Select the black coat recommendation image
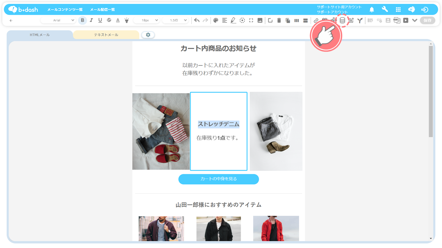442x248 pixels. (219, 229)
